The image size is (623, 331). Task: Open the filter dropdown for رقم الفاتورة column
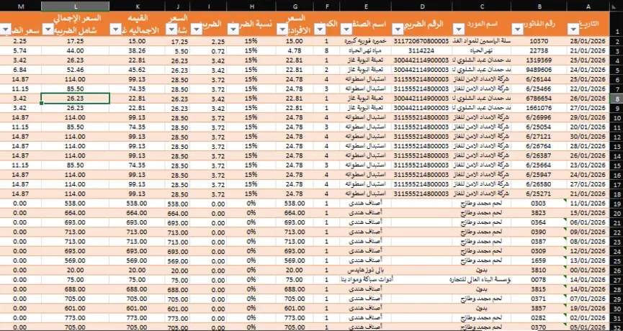pyautogui.click(x=517, y=30)
